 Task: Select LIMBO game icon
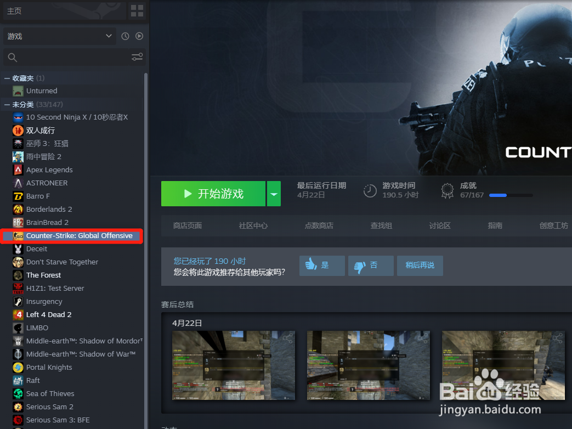click(x=18, y=328)
